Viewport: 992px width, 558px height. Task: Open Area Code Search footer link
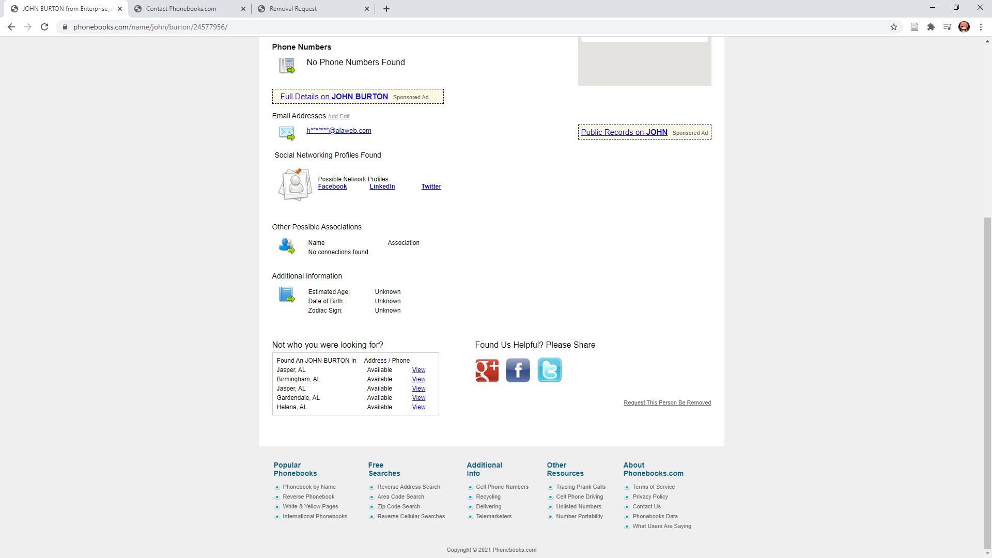pyautogui.click(x=400, y=497)
